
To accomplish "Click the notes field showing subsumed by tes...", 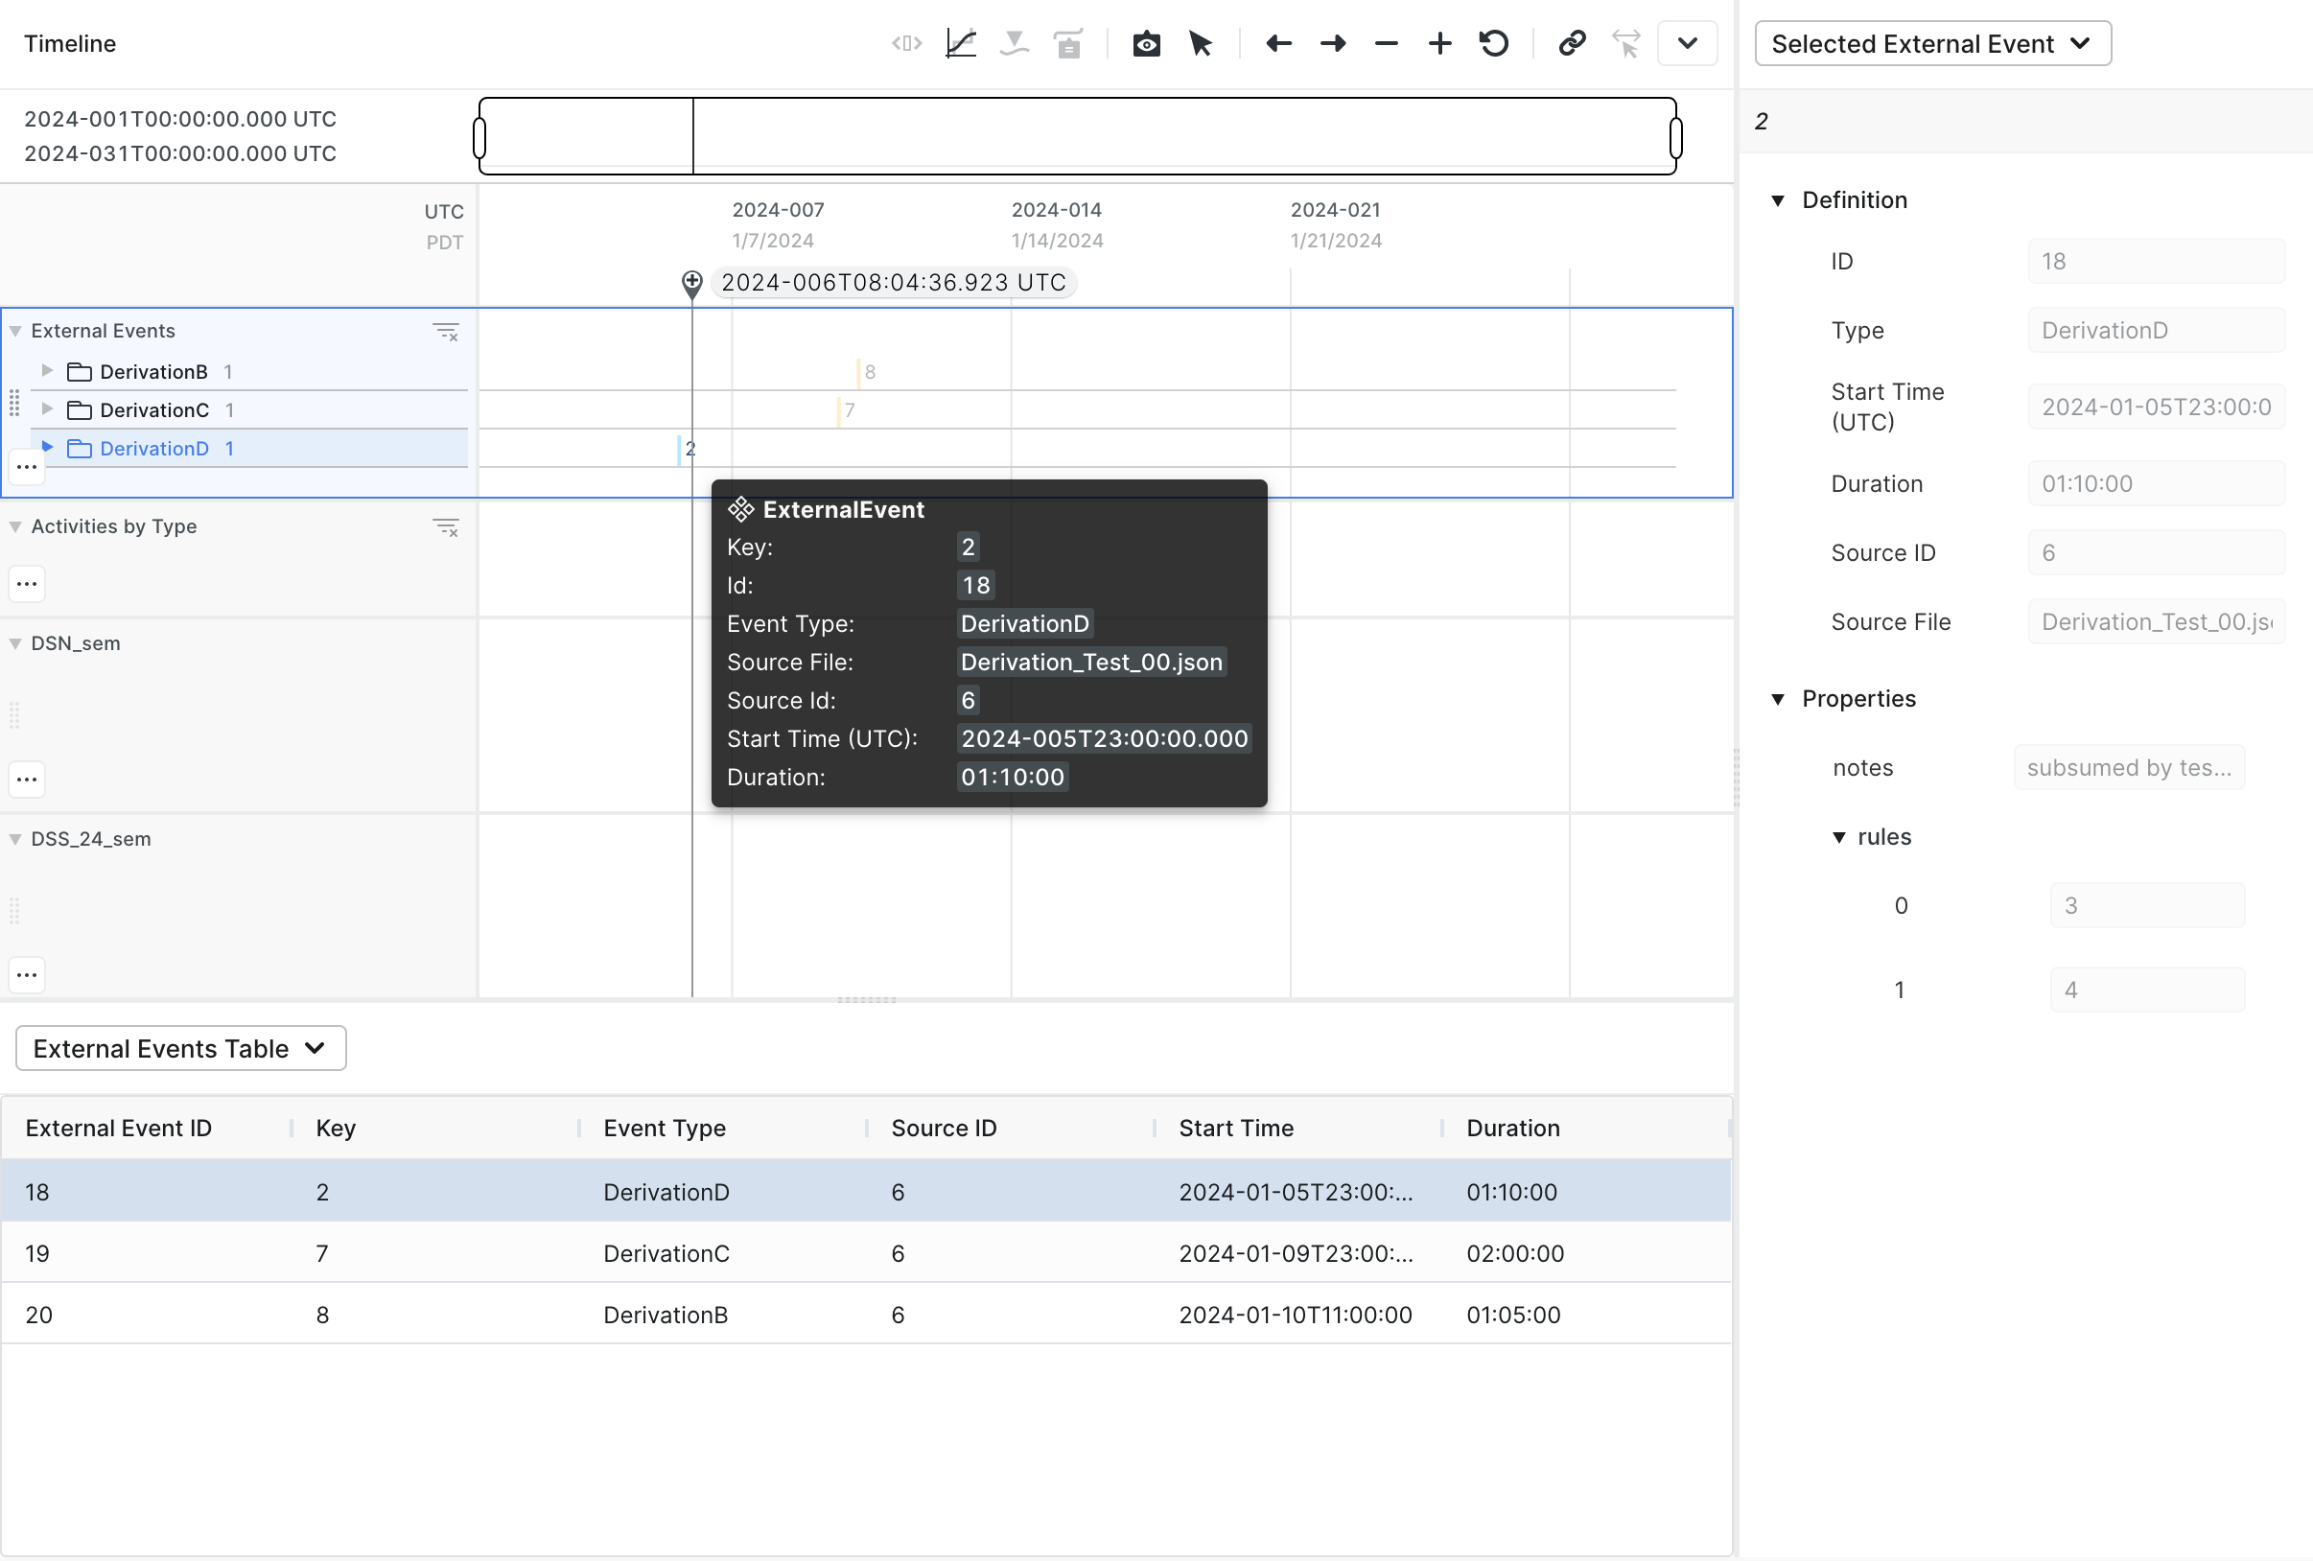I will (2128, 767).
